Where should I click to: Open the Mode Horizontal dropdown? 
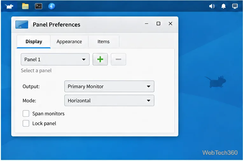tap(109, 100)
